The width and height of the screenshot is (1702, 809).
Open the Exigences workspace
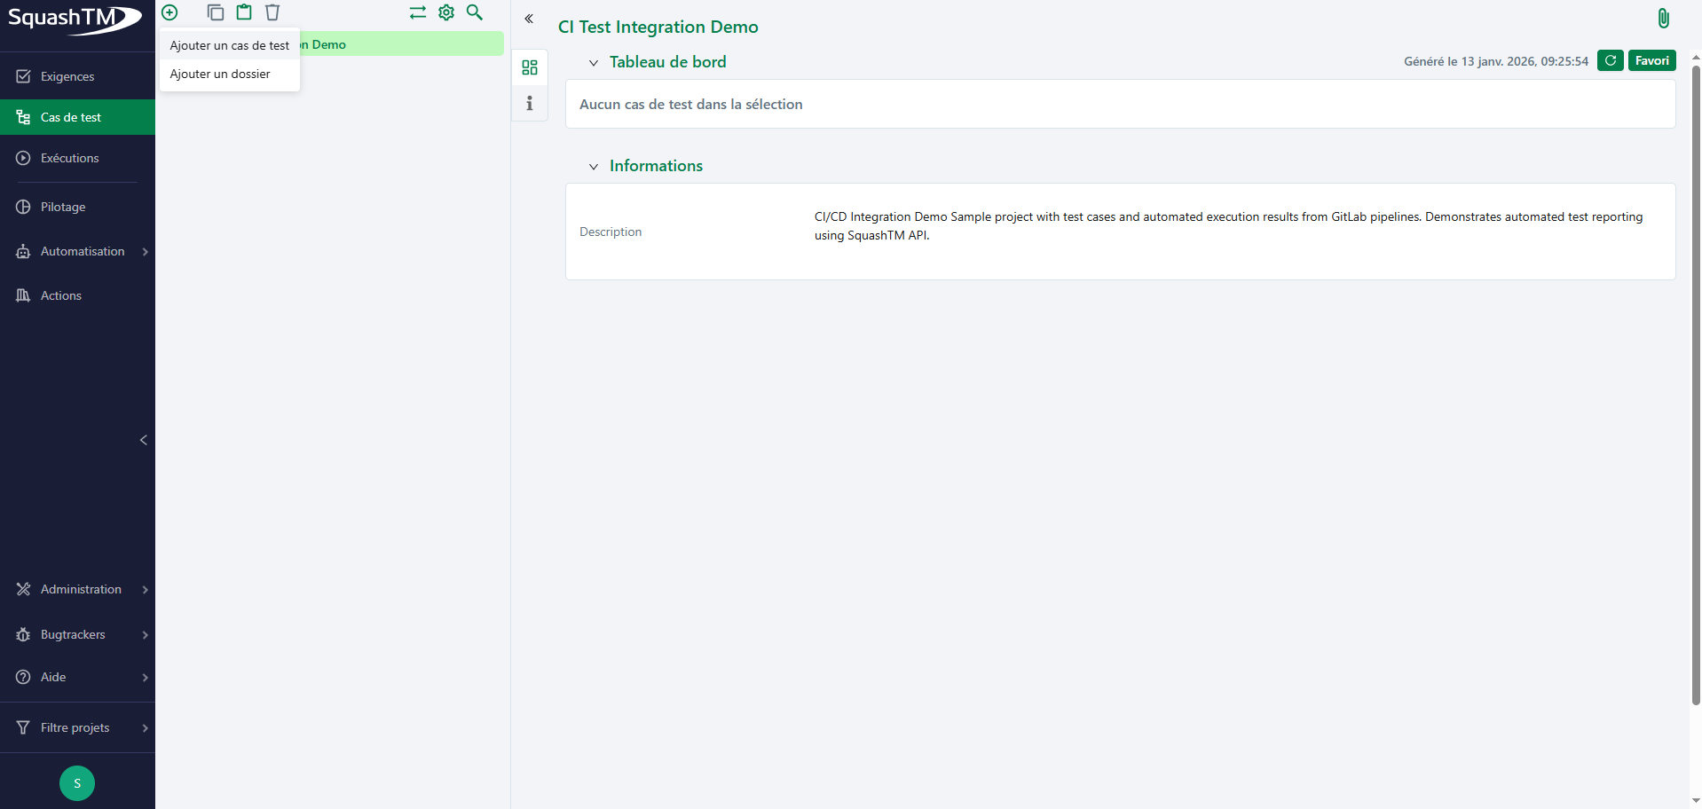pos(67,76)
